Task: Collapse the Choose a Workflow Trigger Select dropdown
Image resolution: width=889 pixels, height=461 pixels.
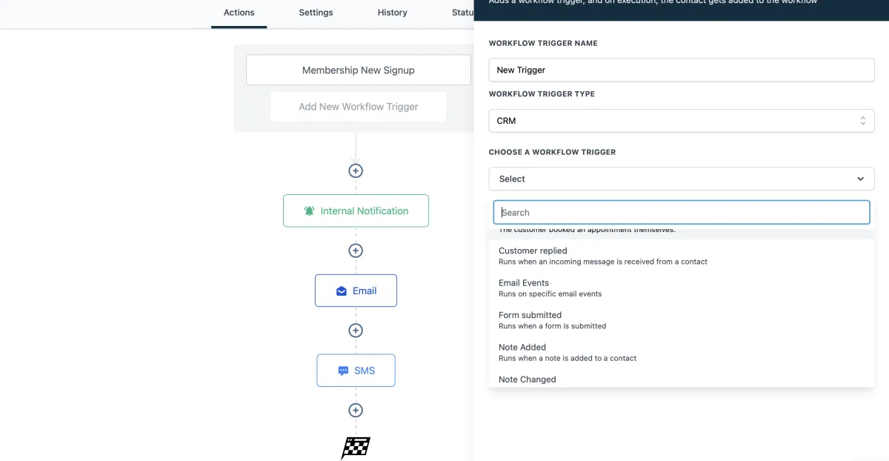Action: pos(682,179)
